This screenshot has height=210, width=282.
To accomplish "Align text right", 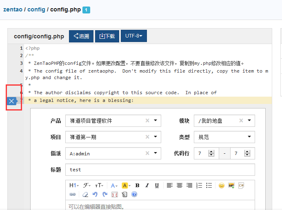I will point(189,186).
